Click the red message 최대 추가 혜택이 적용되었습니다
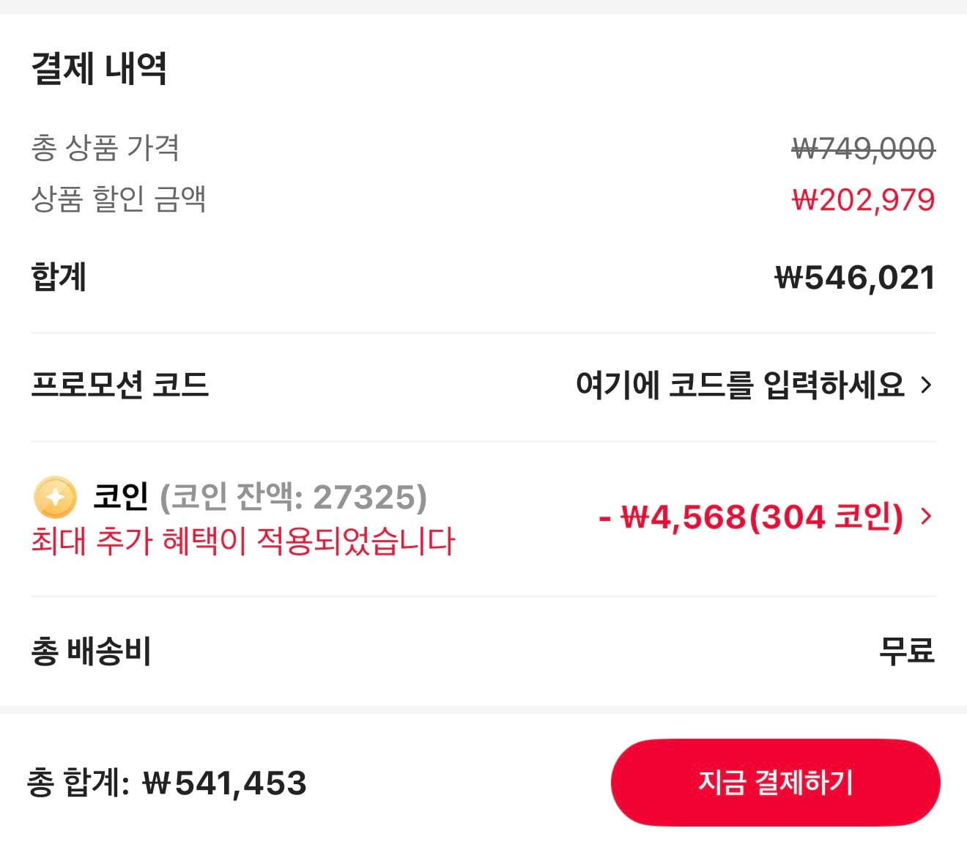The height and width of the screenshot is (864, 967). click(x=243, y=544)
